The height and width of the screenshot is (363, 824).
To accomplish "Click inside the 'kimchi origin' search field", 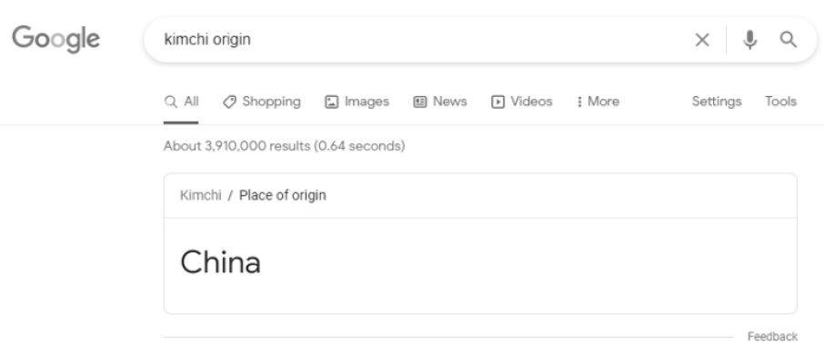I will [x=409, y=40].
